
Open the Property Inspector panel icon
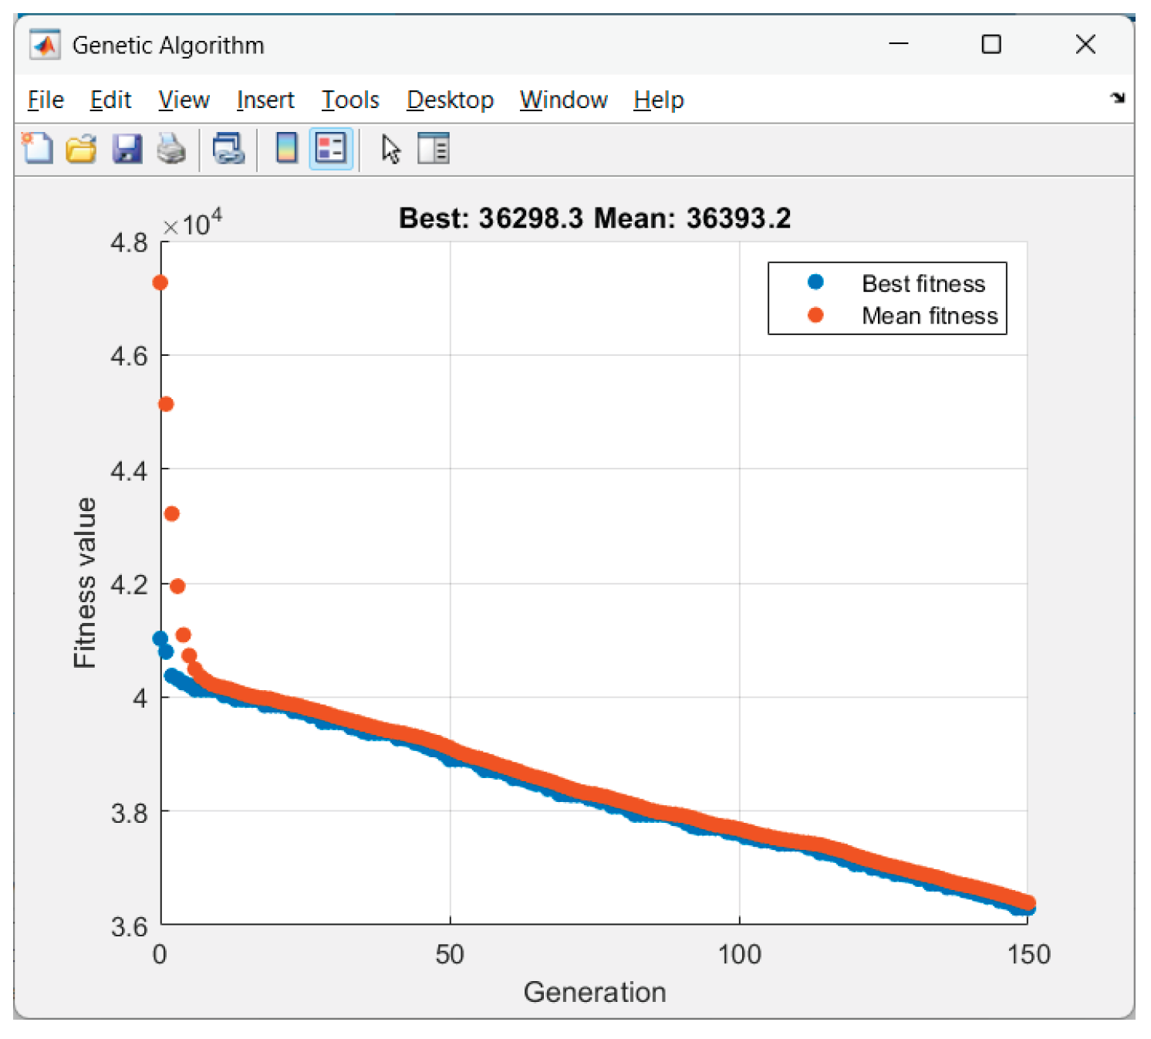(x=434, y=148)
